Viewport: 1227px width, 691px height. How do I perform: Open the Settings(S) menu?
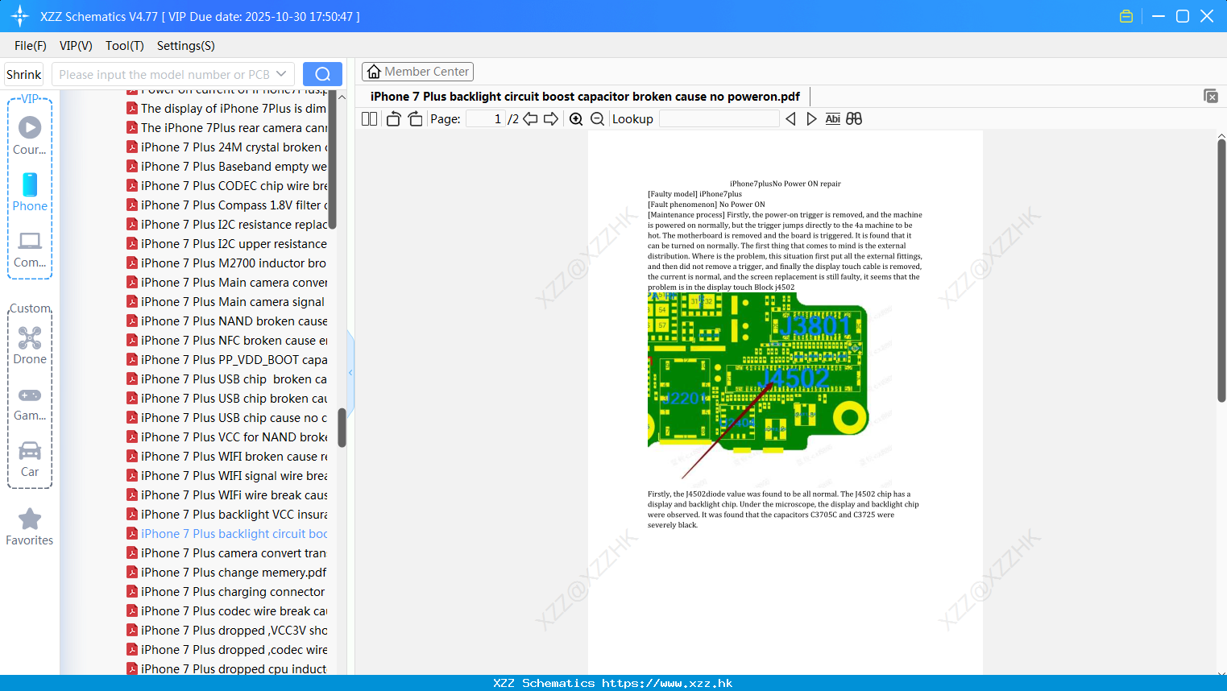pos(186,46)
